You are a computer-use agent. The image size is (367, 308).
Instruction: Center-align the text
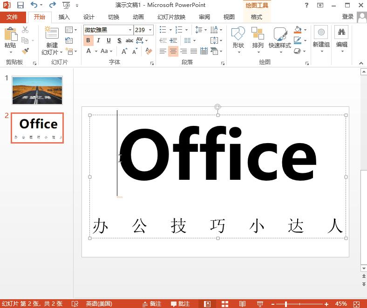[173, 51]
